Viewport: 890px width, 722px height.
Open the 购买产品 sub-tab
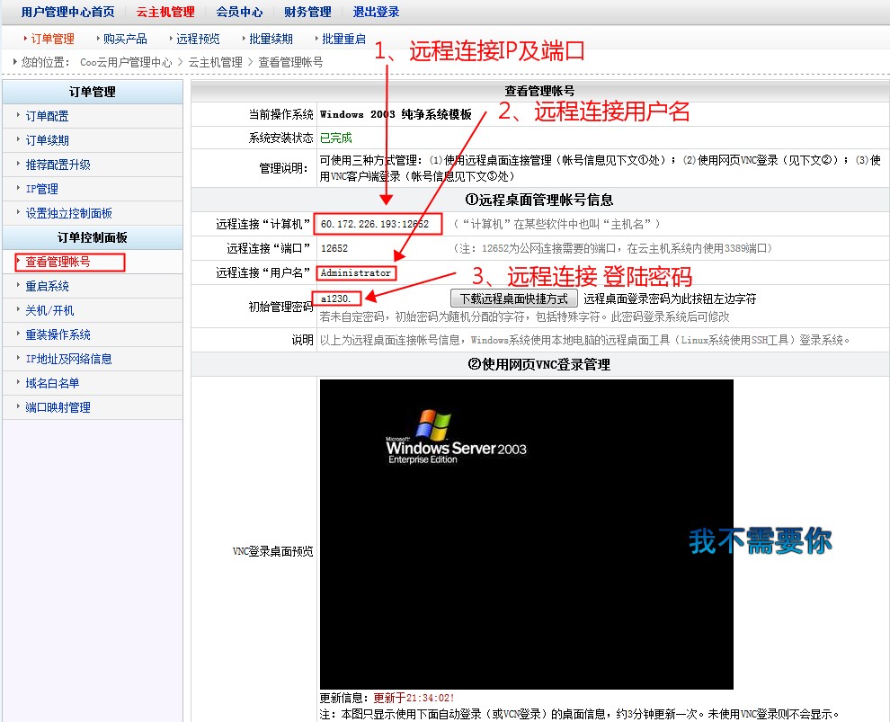pos(125,39)
